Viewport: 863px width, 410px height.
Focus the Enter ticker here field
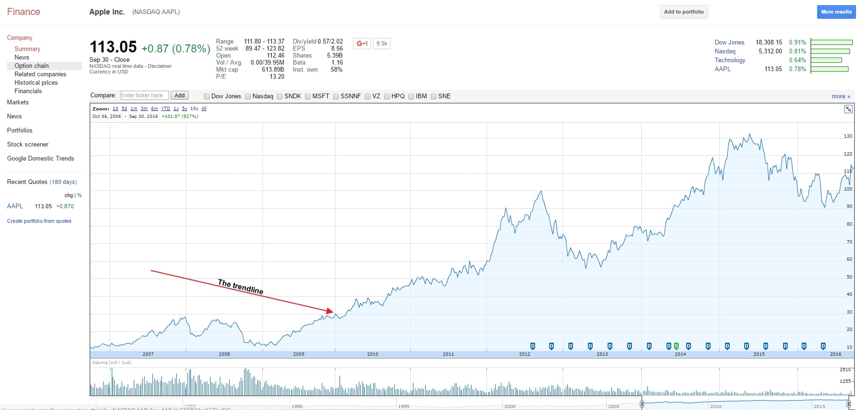coord(145,95)
